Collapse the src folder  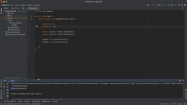(6, 20)
